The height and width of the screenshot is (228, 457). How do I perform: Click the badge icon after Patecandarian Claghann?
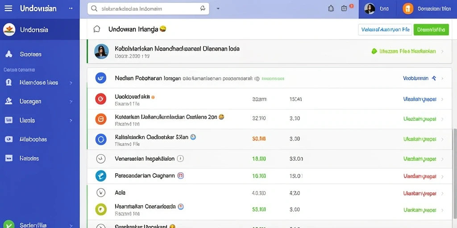pyautogui.click(x=181, y=175)
